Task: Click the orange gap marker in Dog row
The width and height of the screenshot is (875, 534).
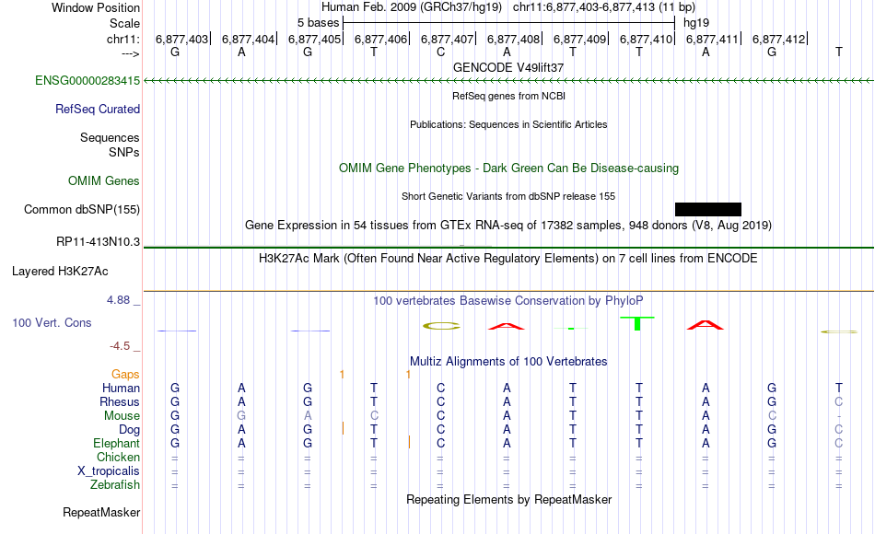Action: [343, 428]
